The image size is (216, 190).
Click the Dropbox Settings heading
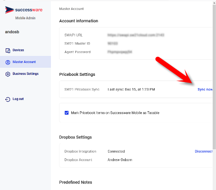coord(76,137)
